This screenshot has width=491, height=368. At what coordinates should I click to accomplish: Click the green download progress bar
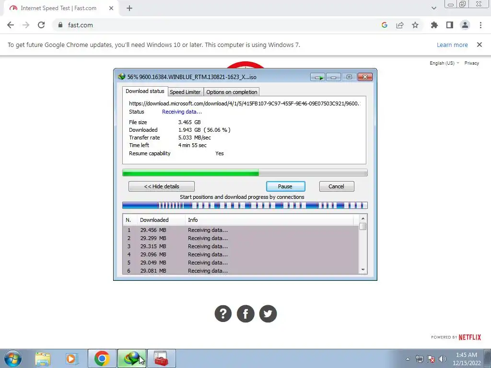tap(245, 172)
